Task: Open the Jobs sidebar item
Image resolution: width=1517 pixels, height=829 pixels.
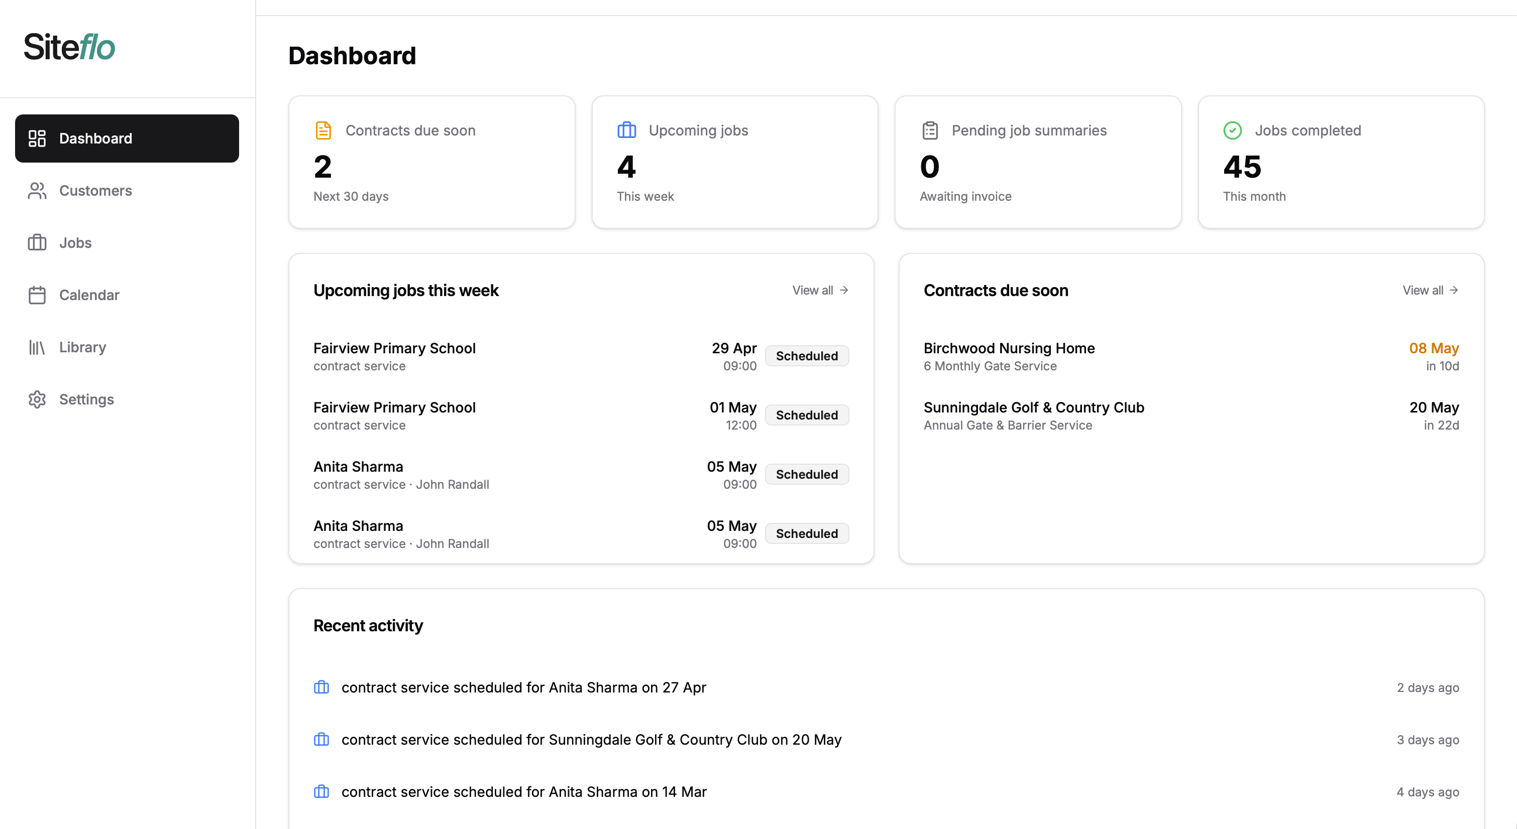Action: [x=127, y=242]
